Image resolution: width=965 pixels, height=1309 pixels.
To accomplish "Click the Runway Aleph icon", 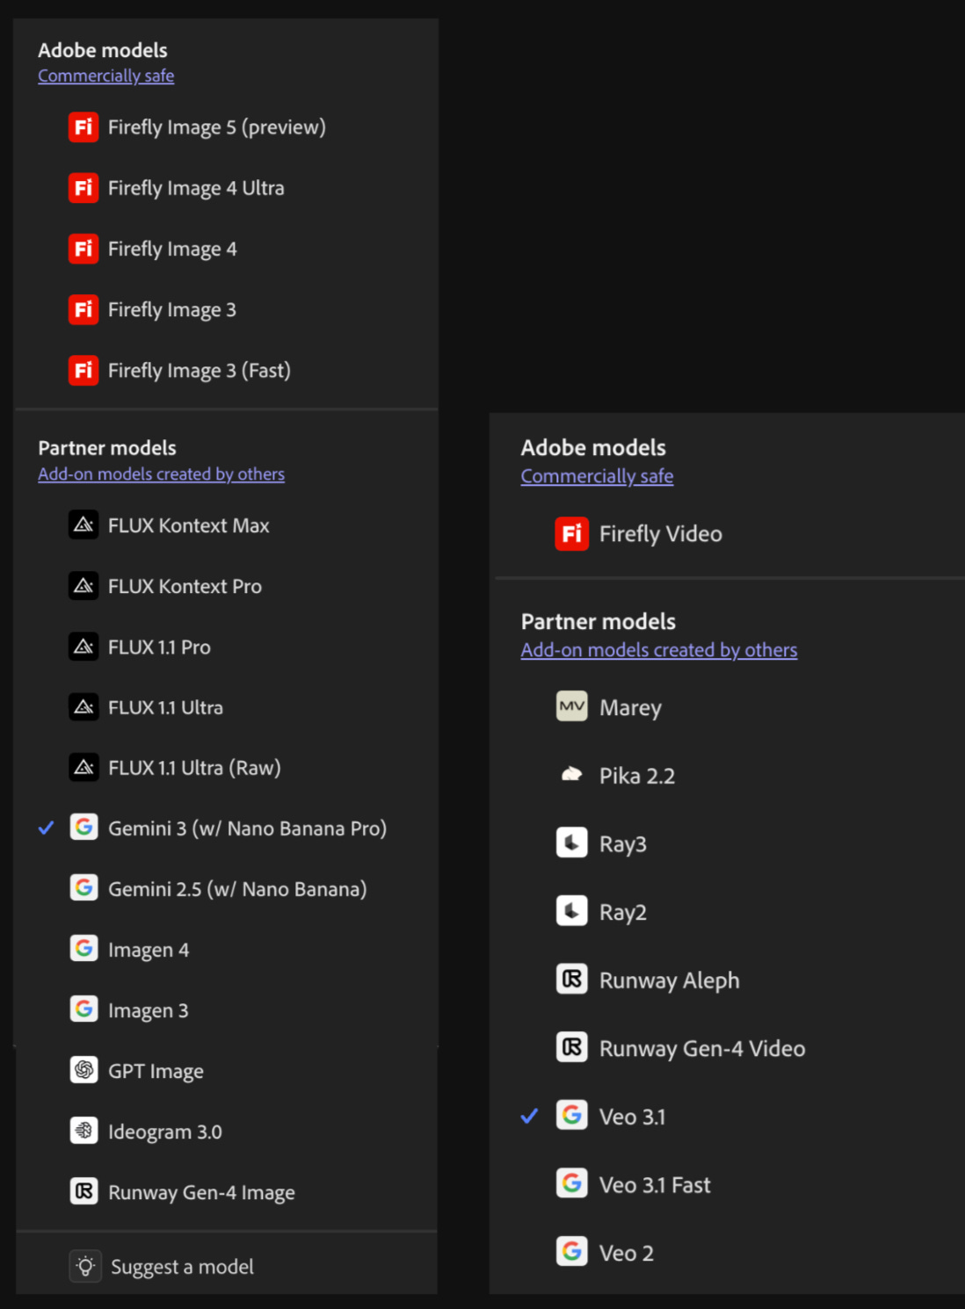I will [x=572, y=980].
